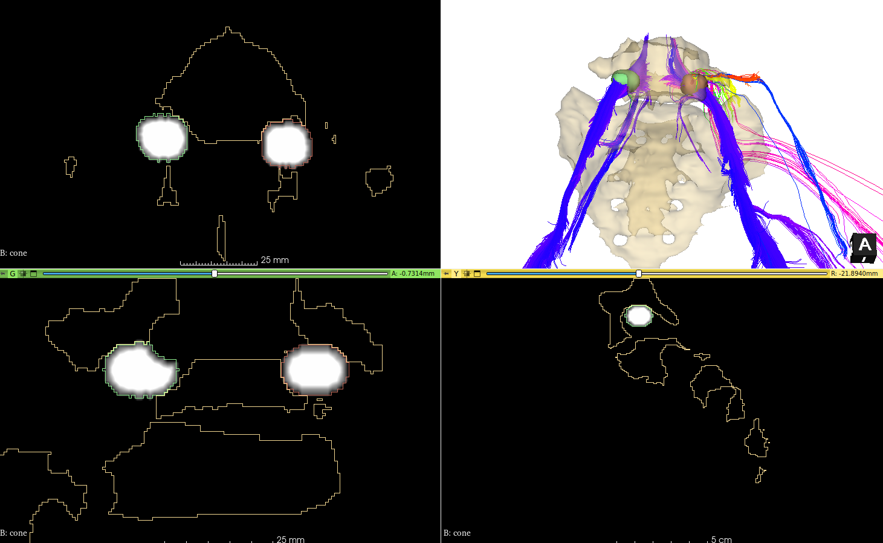Click the G view label on the green slice bar

tap(13, 274)
